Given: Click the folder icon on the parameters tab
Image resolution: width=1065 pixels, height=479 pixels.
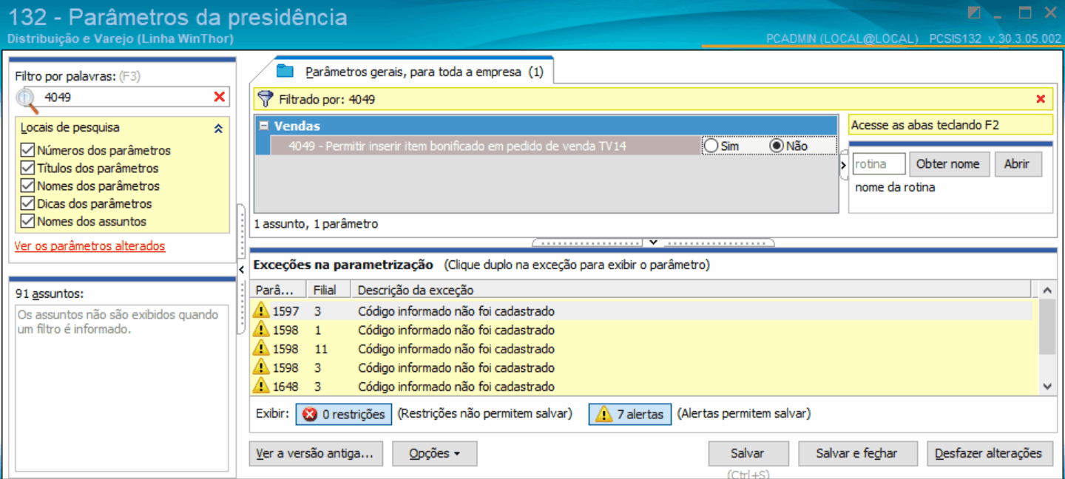Looking at the screenshot, I should pos(285,71).
